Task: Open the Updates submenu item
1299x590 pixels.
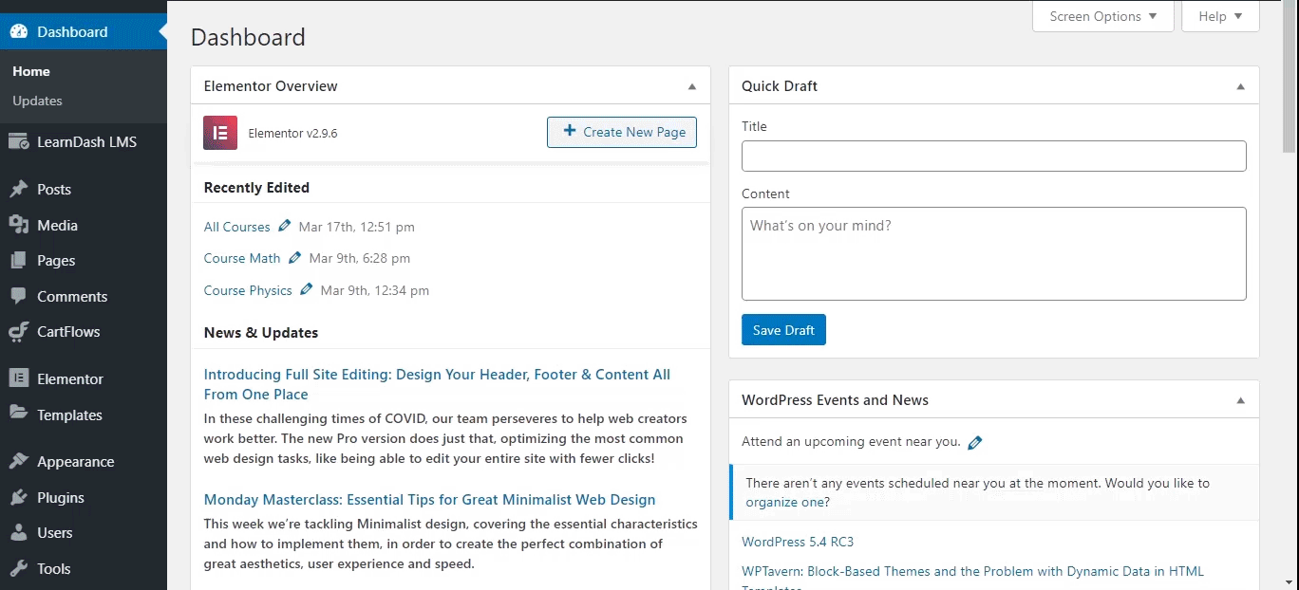Action: click(37, 101)
